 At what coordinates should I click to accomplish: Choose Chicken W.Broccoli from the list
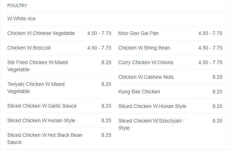tap(29, 48)
